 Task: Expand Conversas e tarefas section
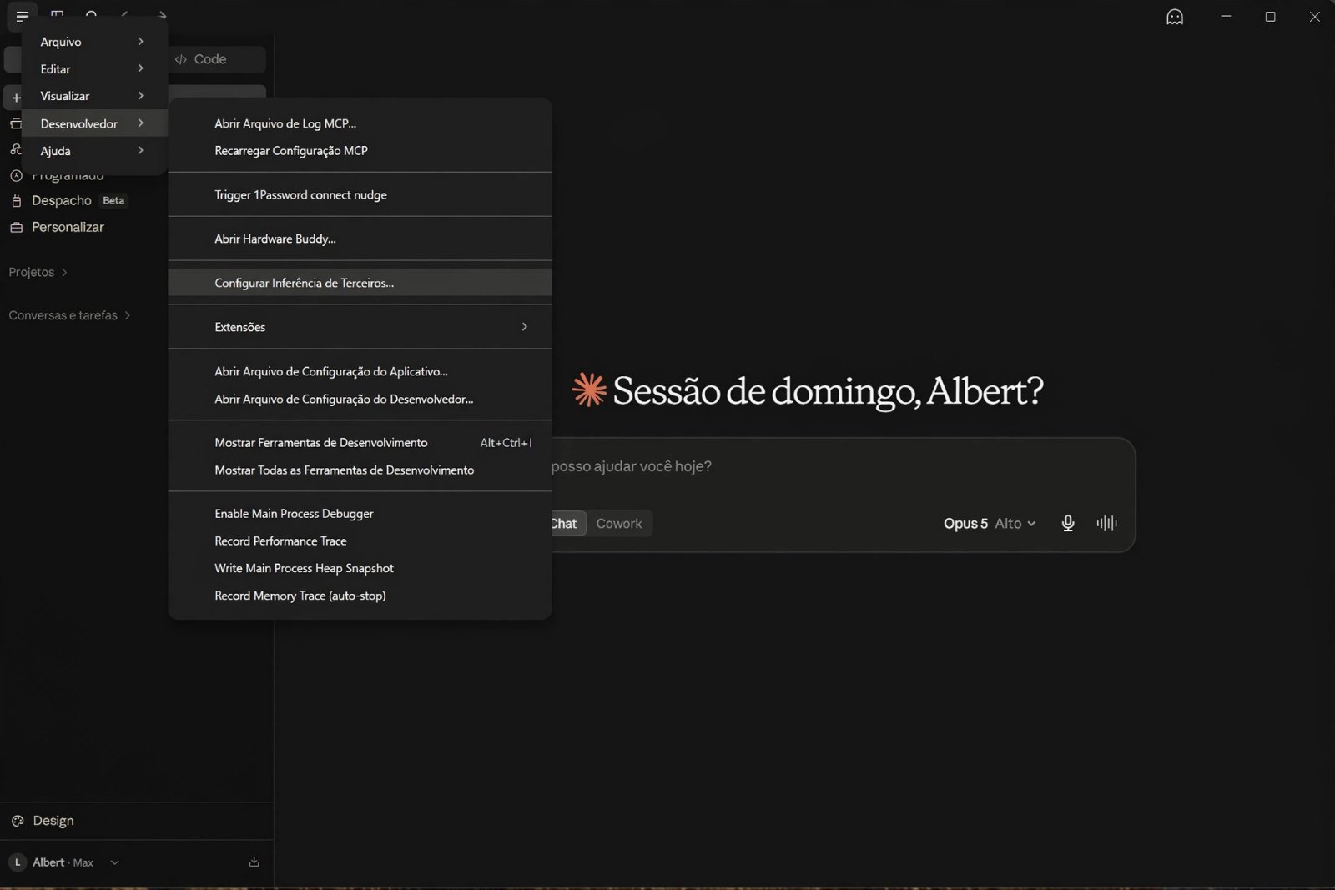pos(69,315)
